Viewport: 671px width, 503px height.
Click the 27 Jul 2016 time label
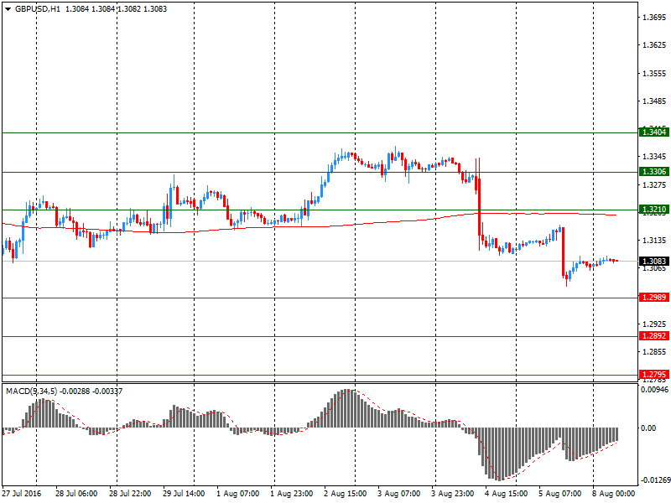tap(22, 493)
